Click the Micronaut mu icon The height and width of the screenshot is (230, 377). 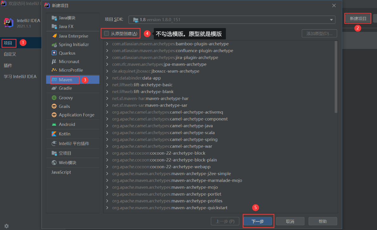[x=54, y=62]
